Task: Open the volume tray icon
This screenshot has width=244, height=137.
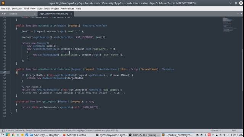Action: [x=224, y=135]
